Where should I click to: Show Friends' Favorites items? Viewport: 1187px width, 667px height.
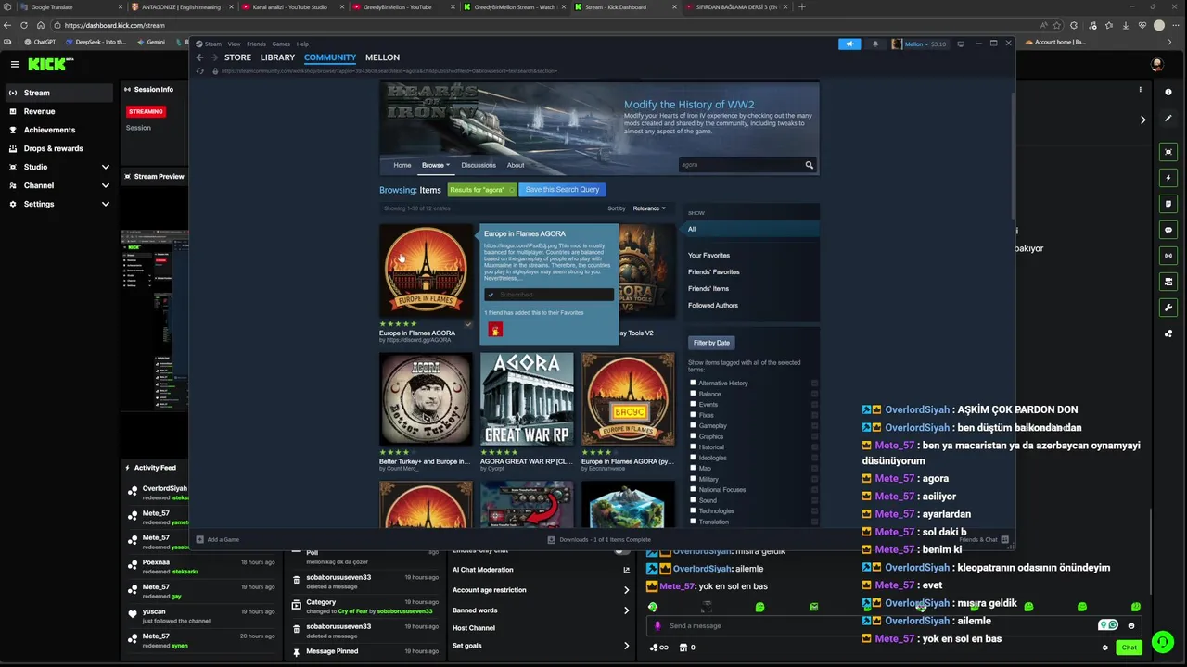click(713, 271)
